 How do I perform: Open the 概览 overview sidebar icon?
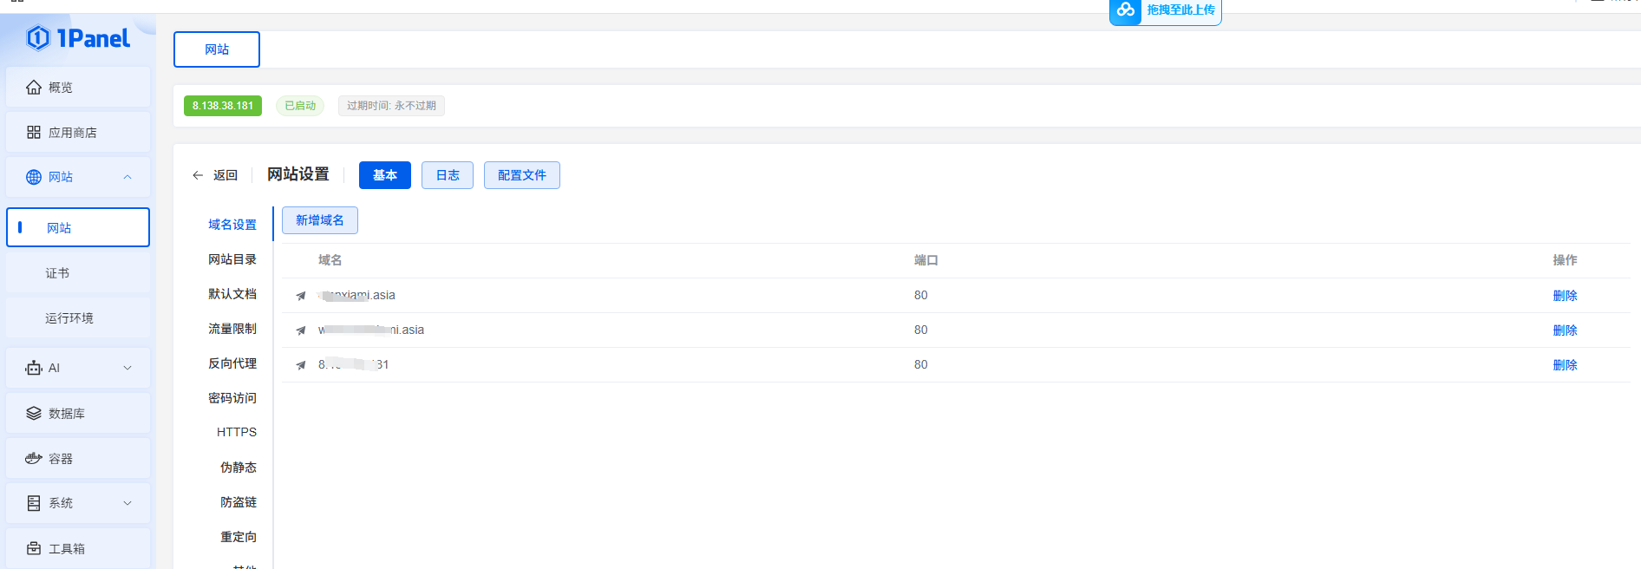click(x=33, y=87)
